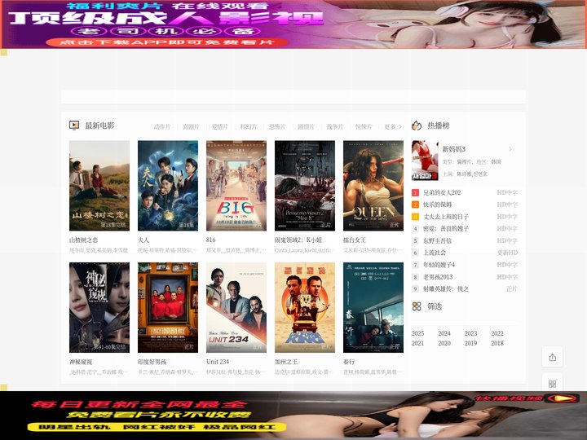This screenshot has width=587, height=440.
Task: Open ranked item 老男孩2013
Action: [x=438, y=277]
